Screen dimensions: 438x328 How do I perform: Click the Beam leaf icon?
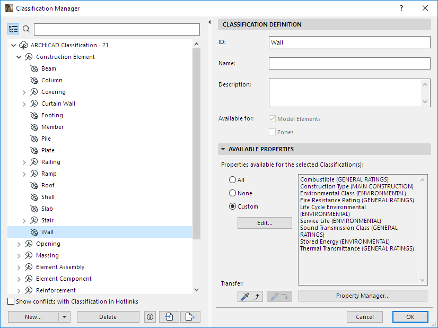pyautogui.click(x=34, y=69)
